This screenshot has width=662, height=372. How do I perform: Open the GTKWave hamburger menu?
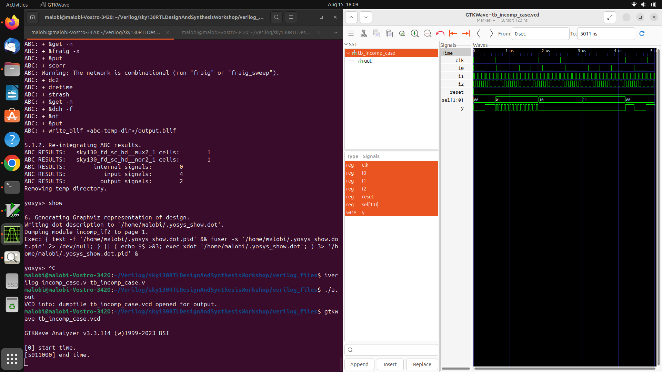(351, 33)
